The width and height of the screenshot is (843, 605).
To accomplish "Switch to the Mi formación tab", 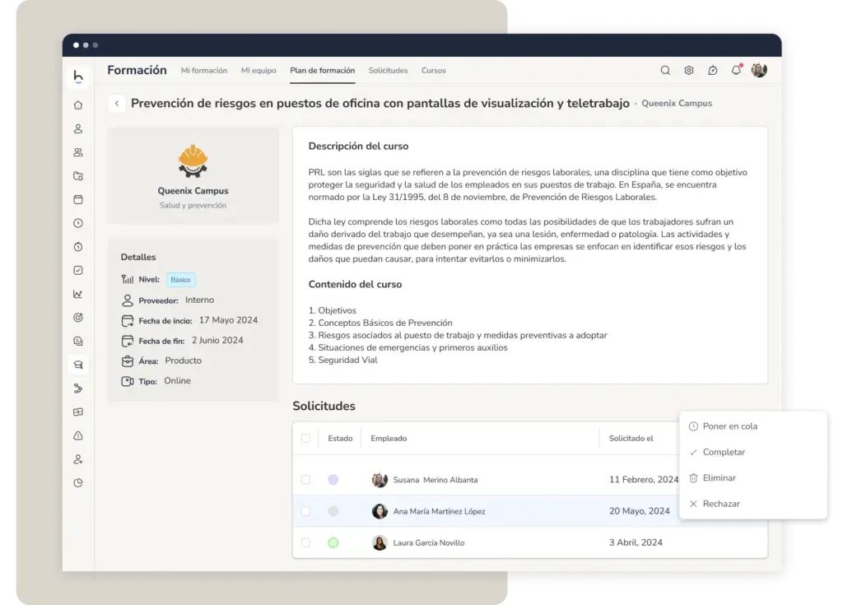I will (x=204, y=71).
